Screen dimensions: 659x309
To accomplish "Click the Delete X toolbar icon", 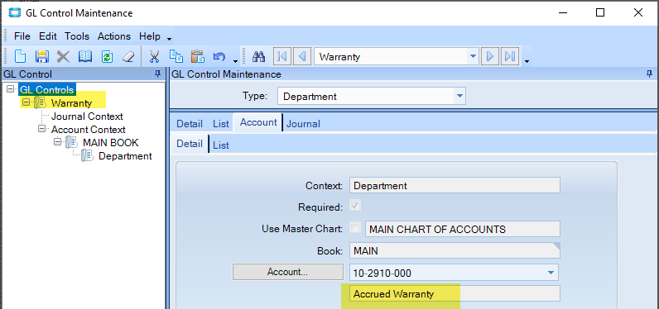I will [63, 56].
